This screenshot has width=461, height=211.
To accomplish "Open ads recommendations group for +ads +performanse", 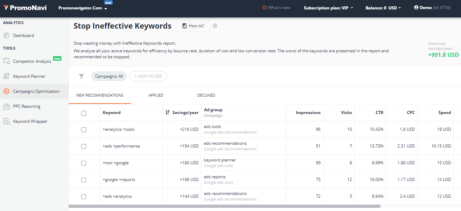I will pos(225,143).
